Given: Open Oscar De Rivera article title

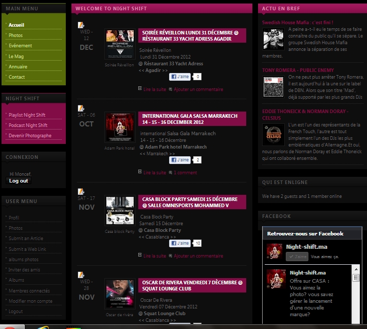Looking at the screenshot, I should (192, 285).
